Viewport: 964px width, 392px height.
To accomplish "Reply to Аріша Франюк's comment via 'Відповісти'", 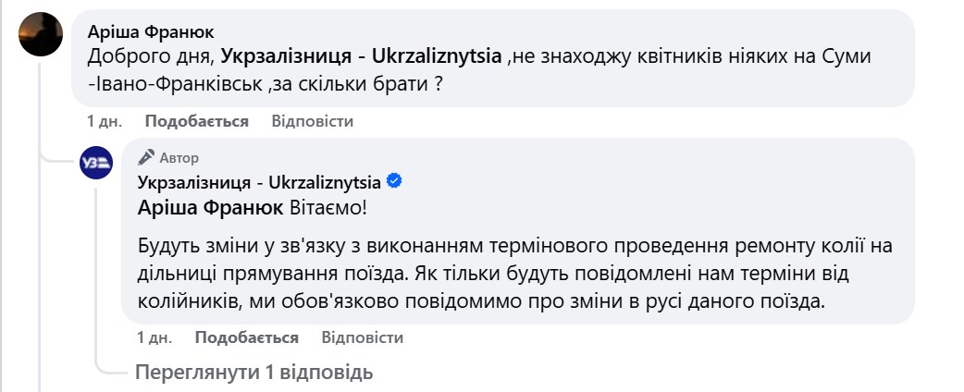I will tap(313, 121).
